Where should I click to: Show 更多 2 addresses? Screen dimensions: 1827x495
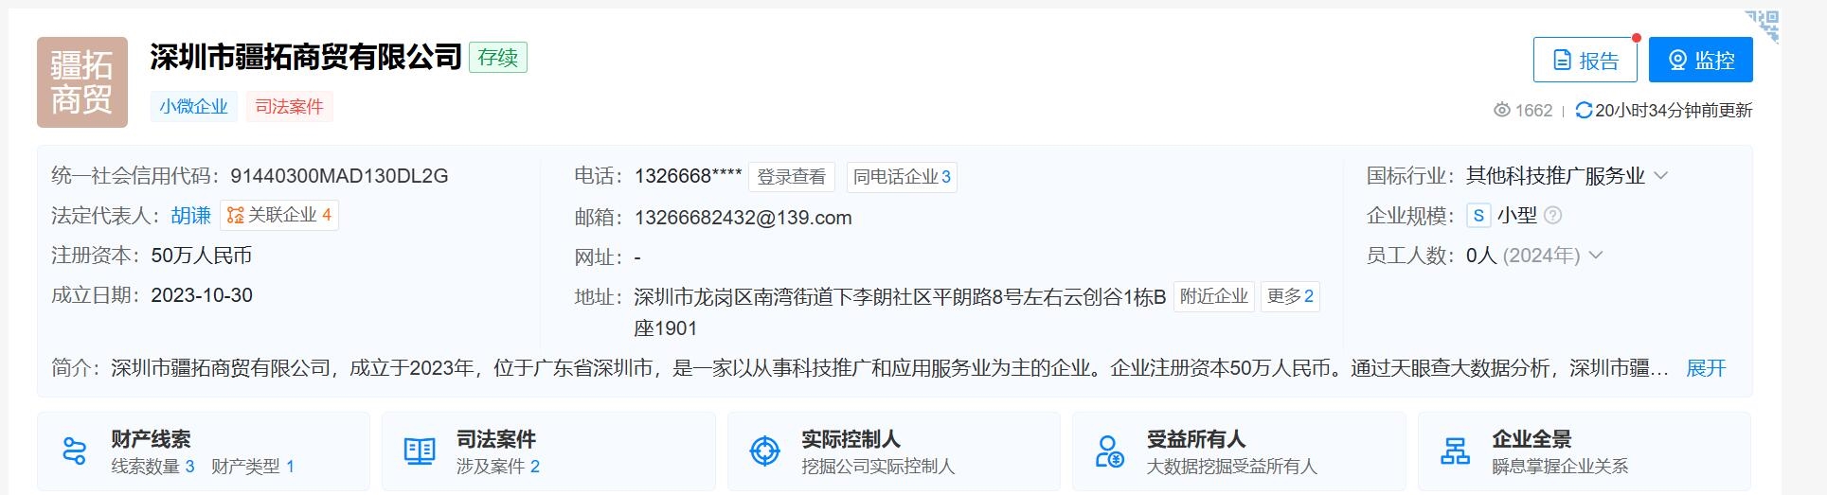[x=1290, y=297]
